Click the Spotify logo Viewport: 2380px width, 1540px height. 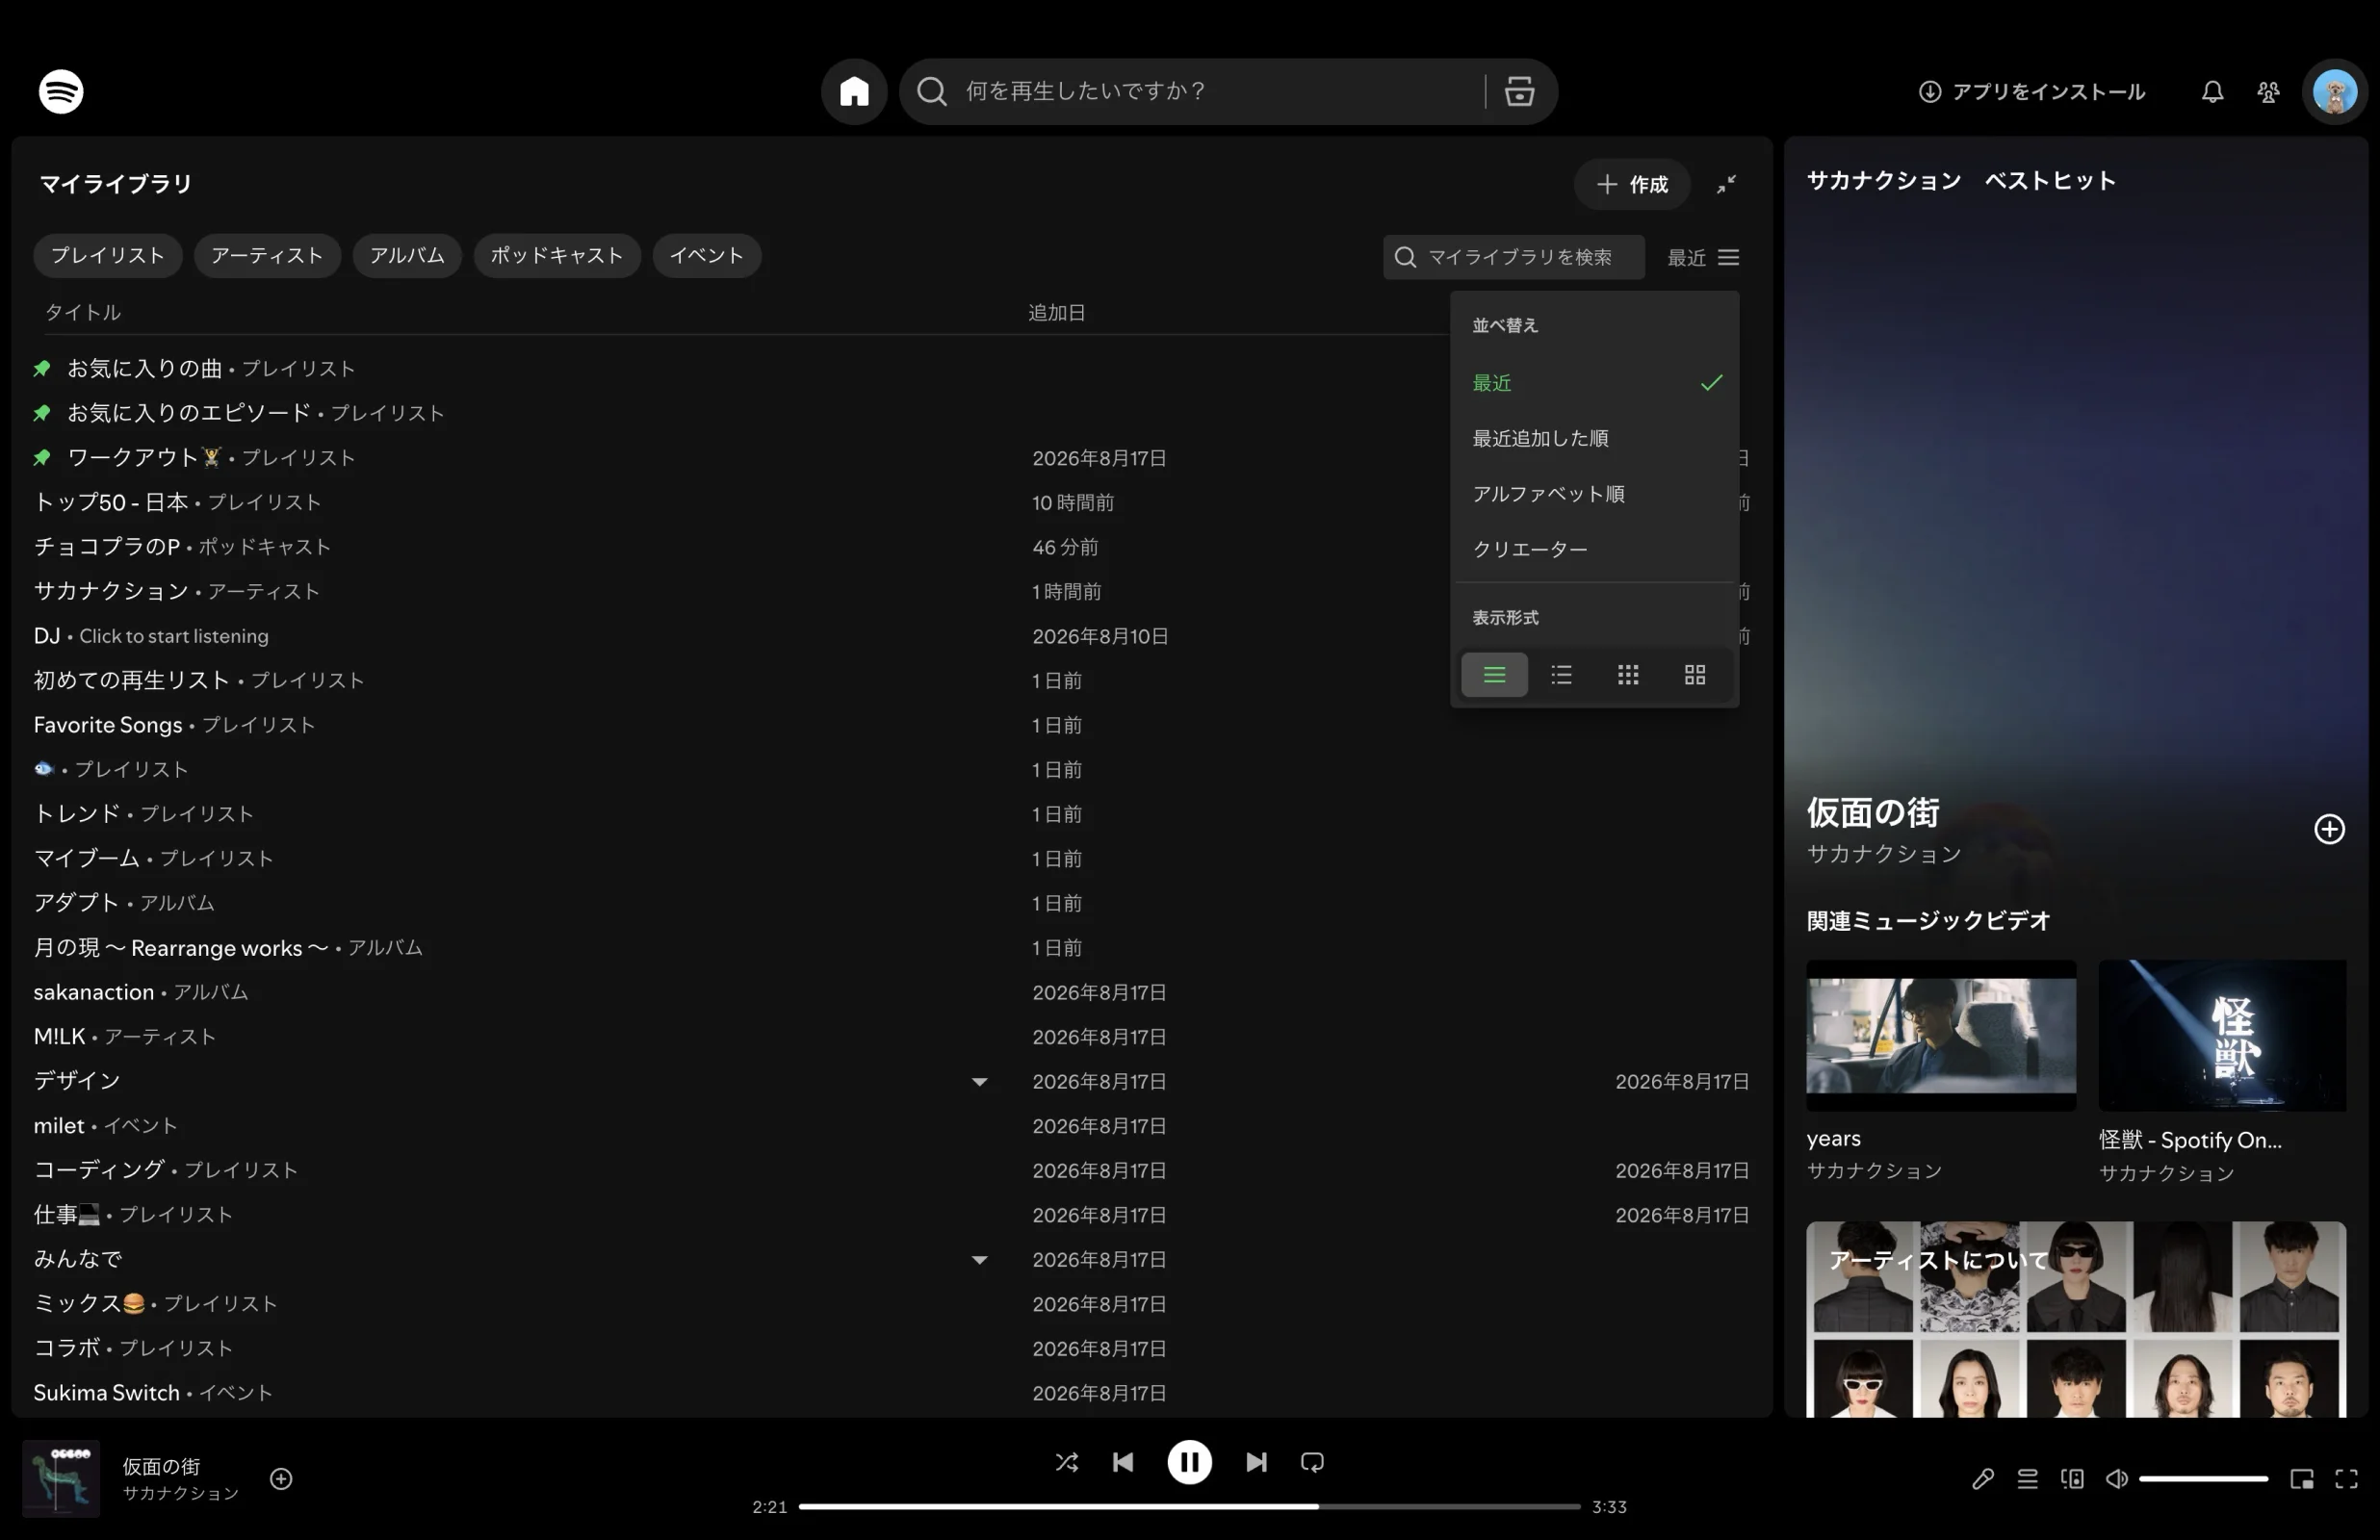[x=61, y=91]
